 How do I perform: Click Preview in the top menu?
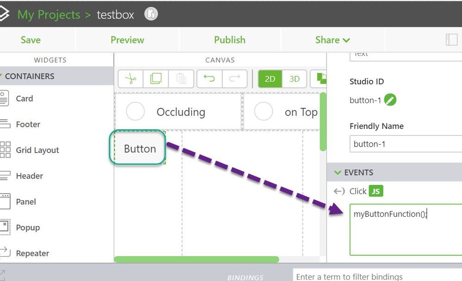tap(127, 40)
